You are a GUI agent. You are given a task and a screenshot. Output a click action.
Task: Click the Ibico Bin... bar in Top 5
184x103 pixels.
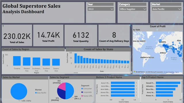(x=166, y=89)
